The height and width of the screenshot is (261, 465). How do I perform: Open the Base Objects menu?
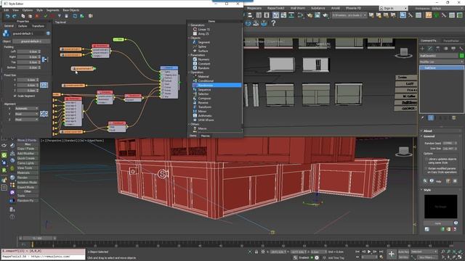71,10
